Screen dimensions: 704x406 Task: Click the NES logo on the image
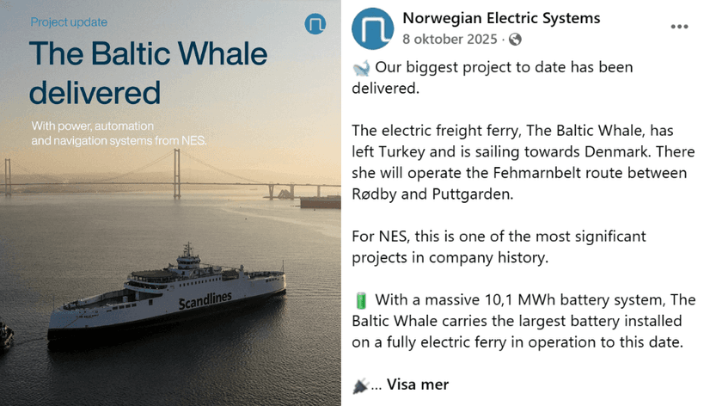pyautogui.click(x=315, y=24)
